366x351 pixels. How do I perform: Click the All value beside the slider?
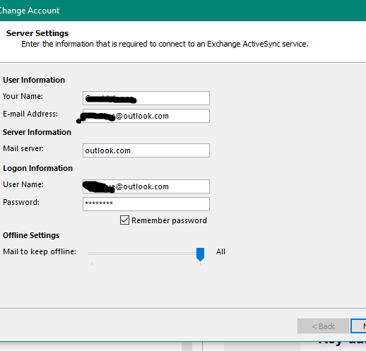220,251
